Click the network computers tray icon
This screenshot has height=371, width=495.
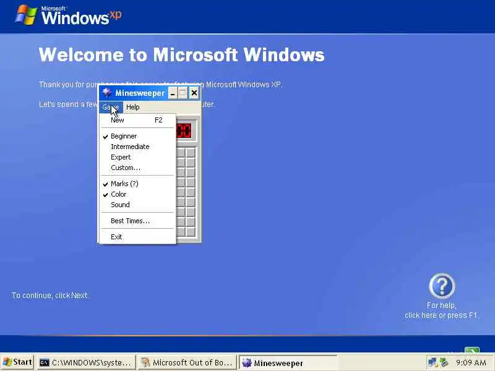433,362
